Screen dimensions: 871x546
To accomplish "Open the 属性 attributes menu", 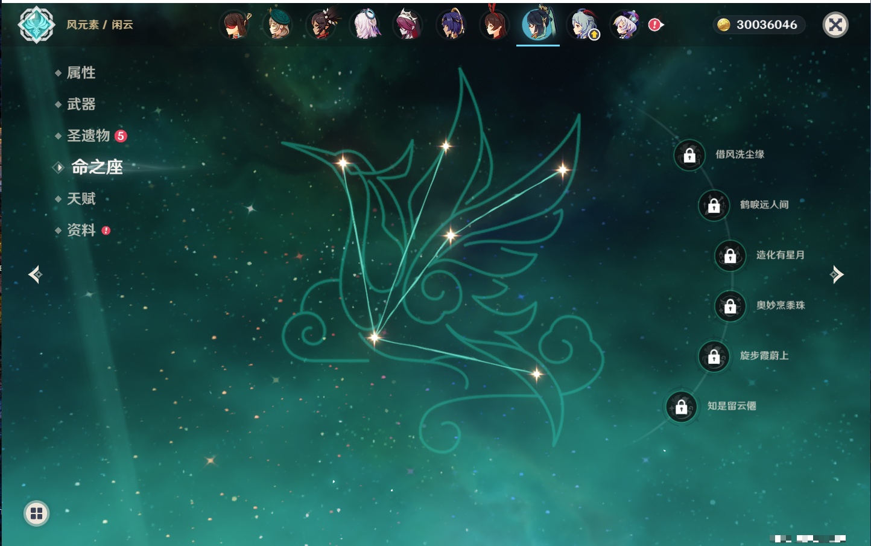I will coord(81,73).
